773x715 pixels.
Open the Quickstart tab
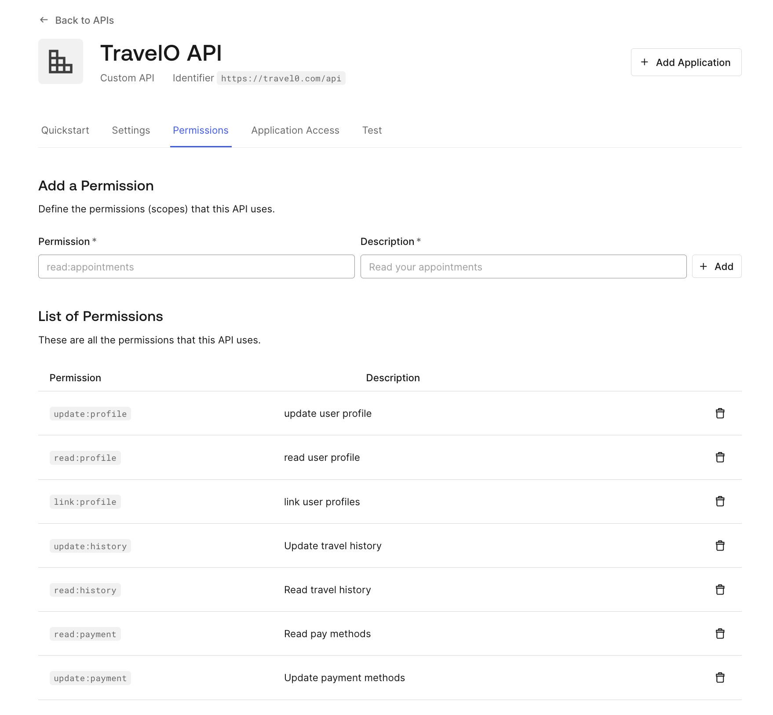pos(65,130)
